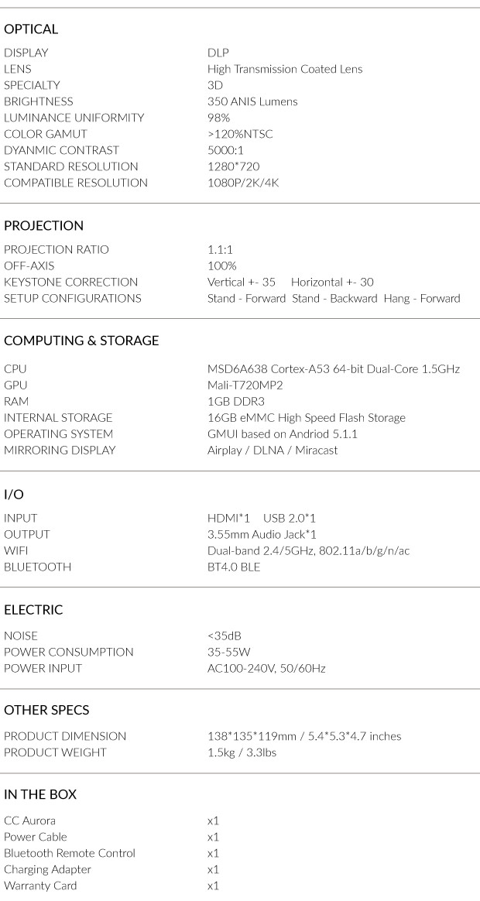Viewport: 480px width, 901px height.
Task: Select the 1280*720 standard resolution value
Action: [x=233, y=166]
